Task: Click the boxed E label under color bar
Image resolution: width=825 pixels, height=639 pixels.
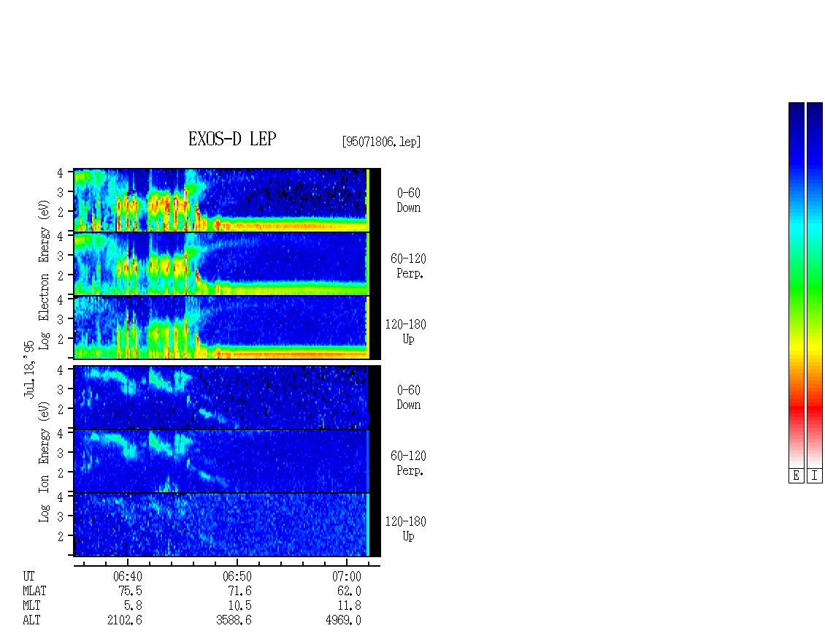Action: [x=796, y=475]
